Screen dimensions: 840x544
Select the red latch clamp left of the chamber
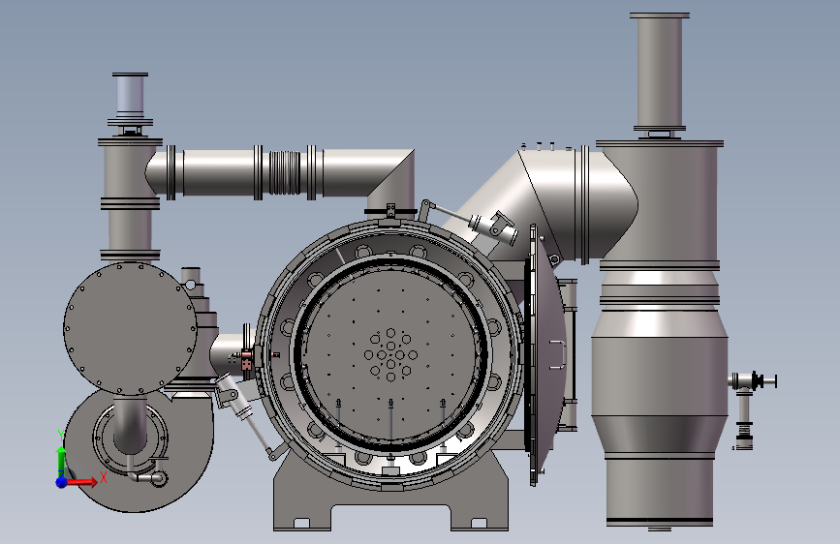point(246,359)
